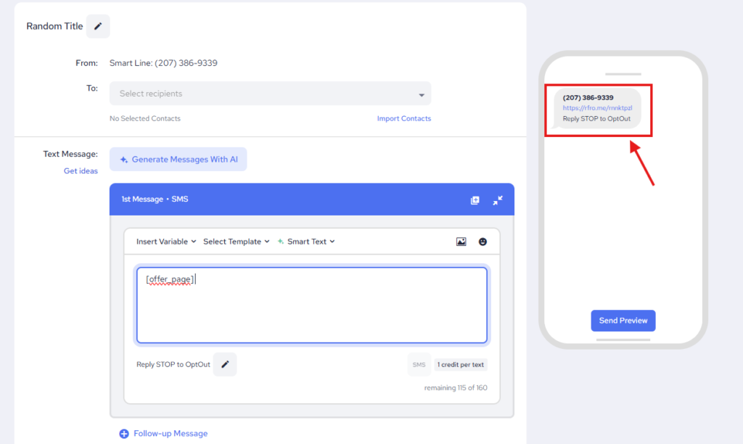
Task: Open the emoji picker icon
Action: point(483,242)
